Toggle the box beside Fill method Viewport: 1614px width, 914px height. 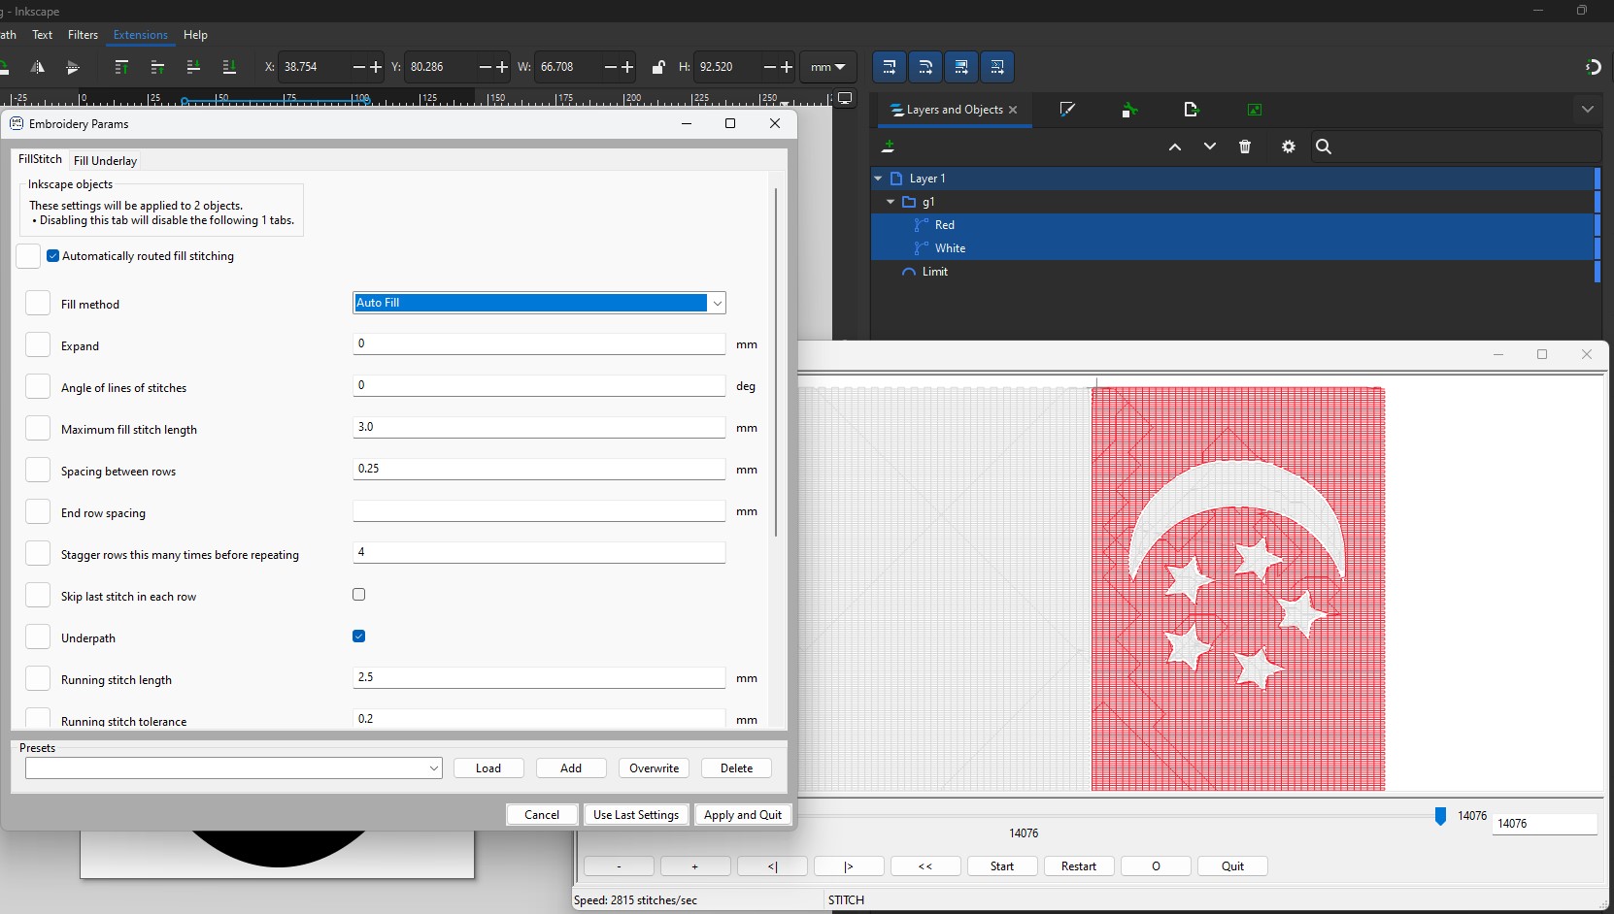[38, 304]
